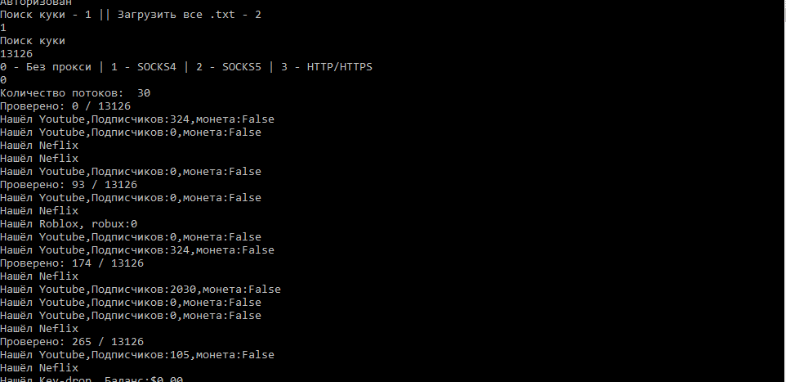Click the "Нашёл Roblox, robux:0" line
This screenshot has height=382, width=786.
tap(69, 223)
